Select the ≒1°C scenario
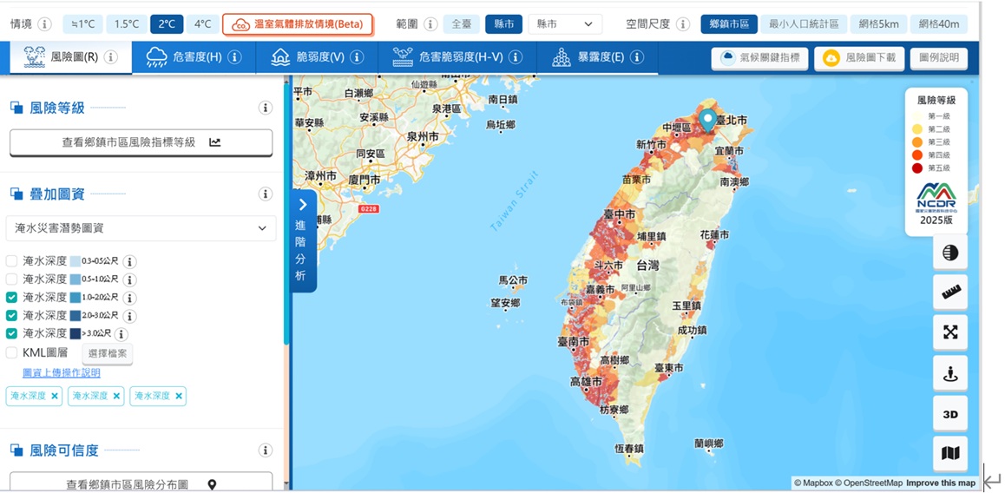The height and width of the screenshot is (493, 1005). tap(82, 24)
